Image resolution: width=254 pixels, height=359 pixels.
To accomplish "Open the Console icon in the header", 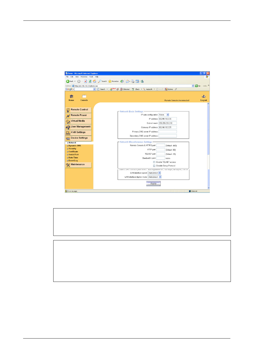I will click(x=84, y=96).
